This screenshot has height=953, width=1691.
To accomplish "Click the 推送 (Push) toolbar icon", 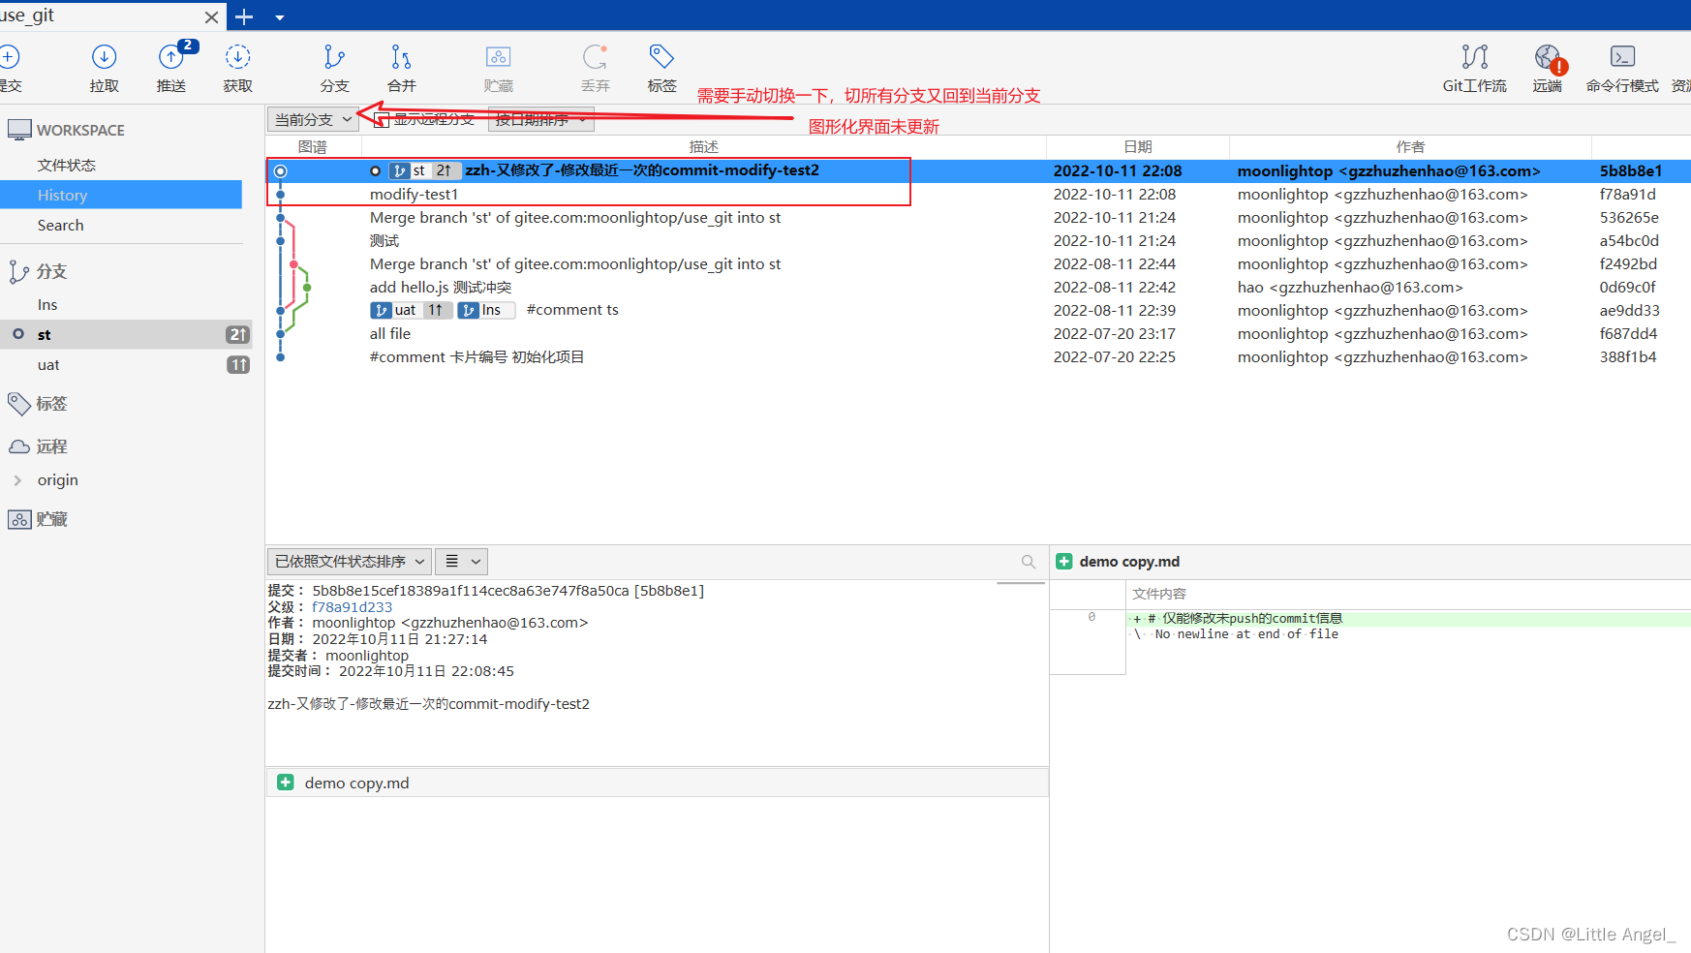I will click(x=171, y=57).
